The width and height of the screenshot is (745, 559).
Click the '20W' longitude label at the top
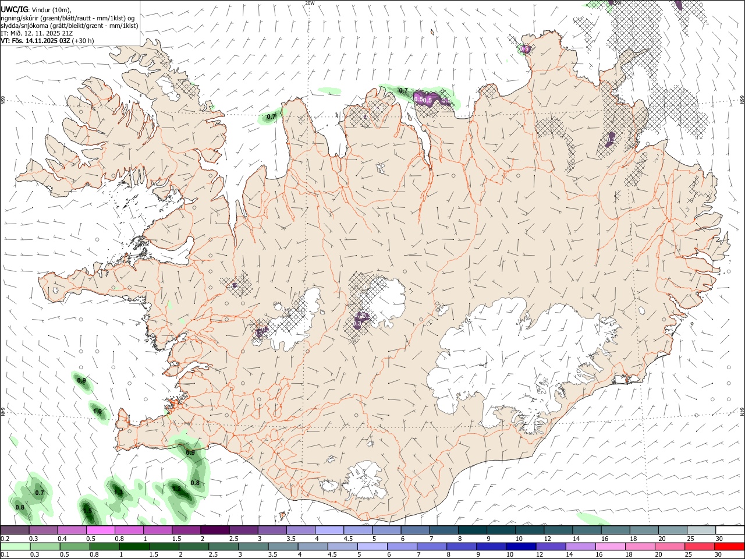310,3
